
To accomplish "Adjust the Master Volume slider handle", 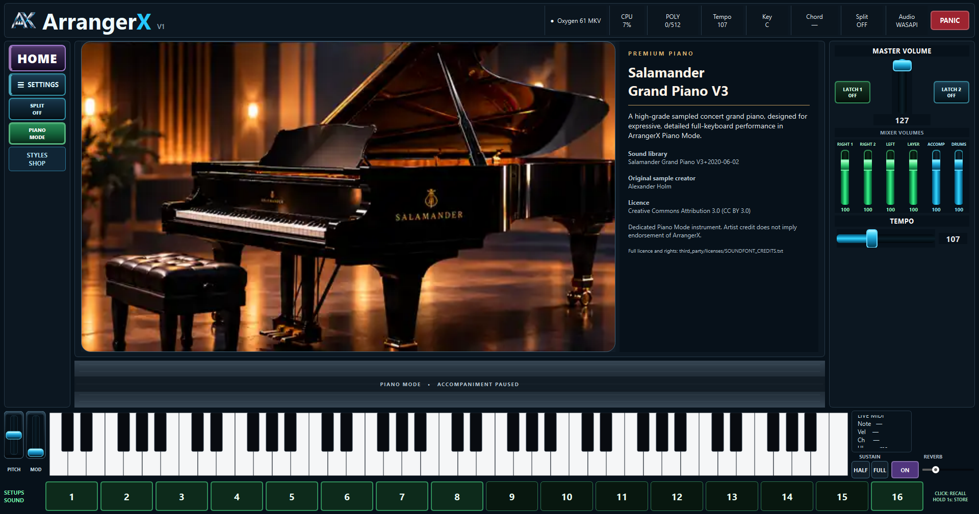I will (902, 66).
